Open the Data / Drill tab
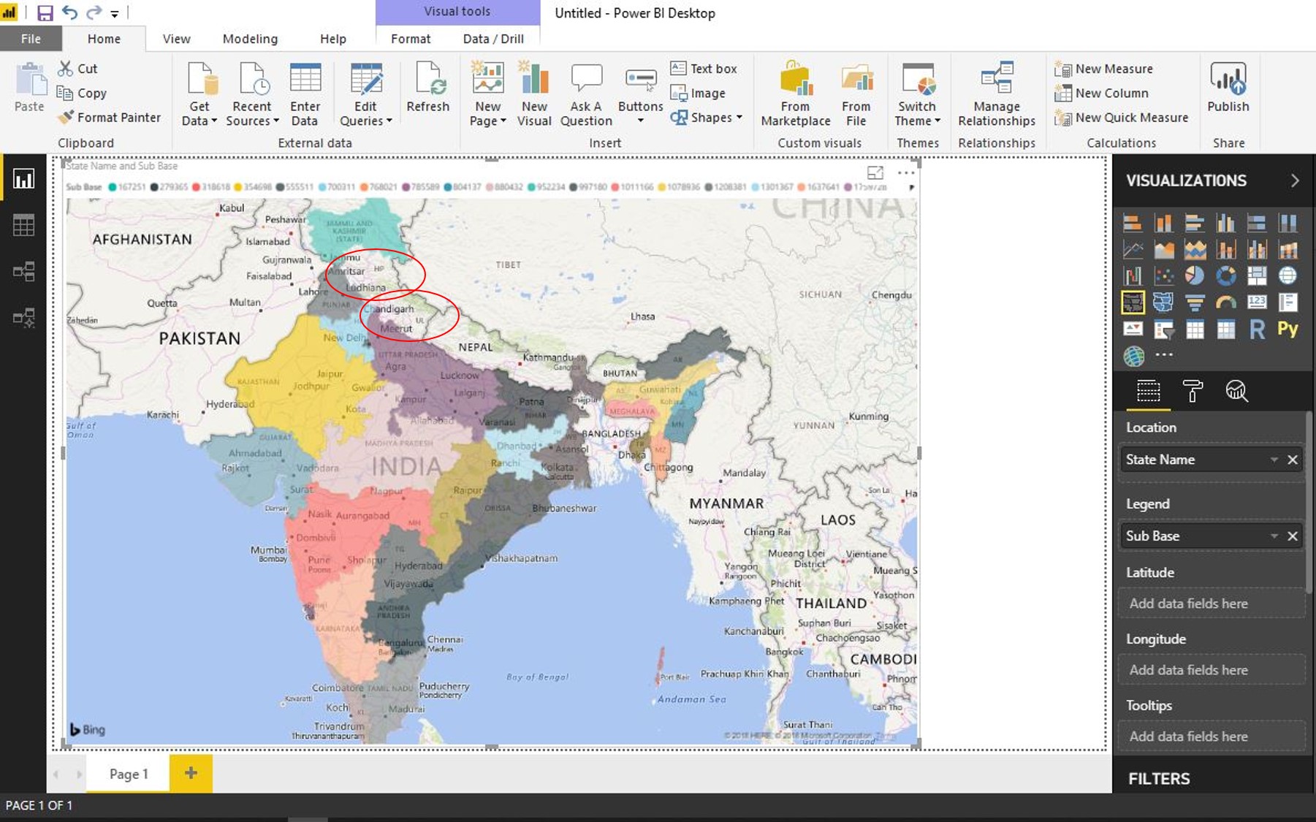Viewport: 1316px width, 822px height. [x=493, y=39]
